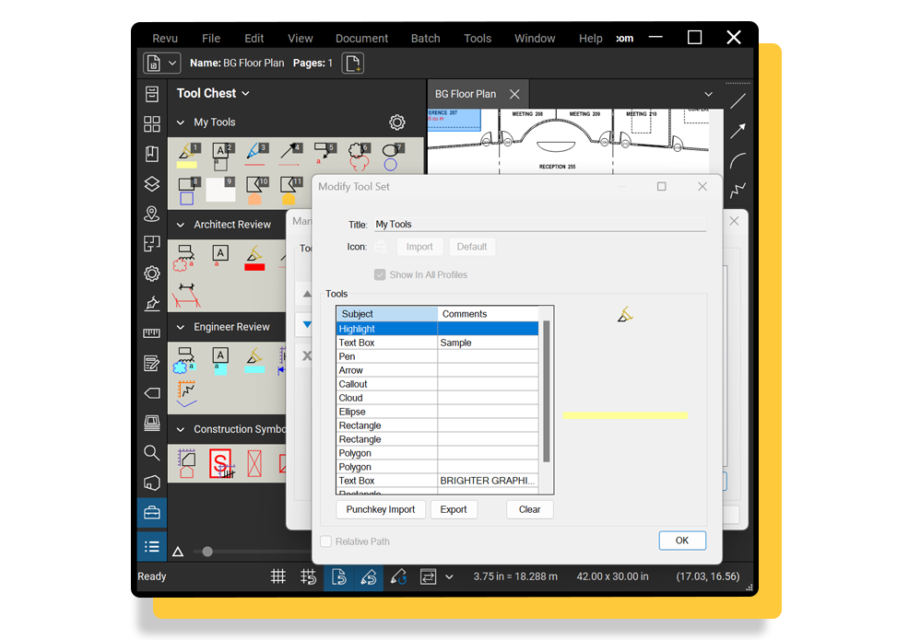Viewport: 897px width, 640px height.
Task: Open the Layers panel icon
Action: pyautogui.click(x=151, y=184)
